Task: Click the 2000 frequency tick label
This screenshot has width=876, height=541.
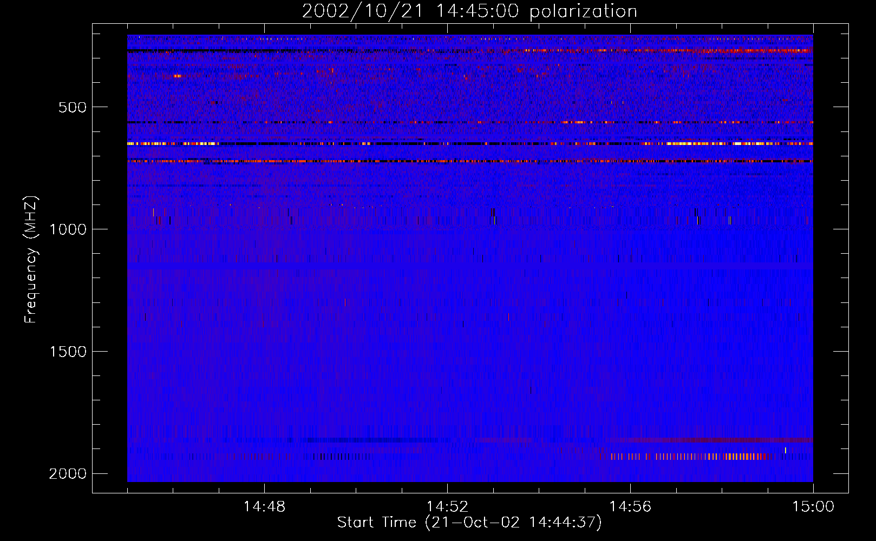Action: 68,474
